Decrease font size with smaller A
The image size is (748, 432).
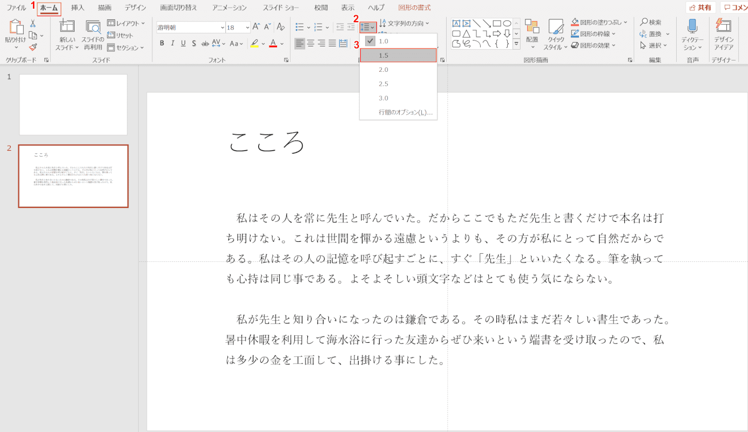267,26
